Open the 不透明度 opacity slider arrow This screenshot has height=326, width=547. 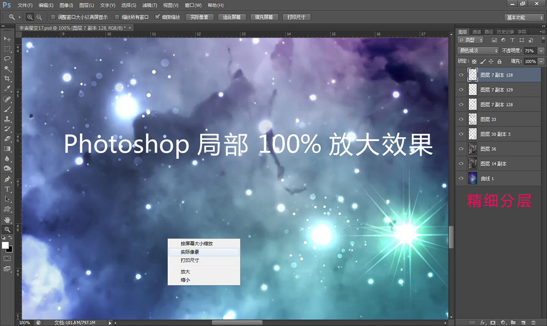pos(541,51)
